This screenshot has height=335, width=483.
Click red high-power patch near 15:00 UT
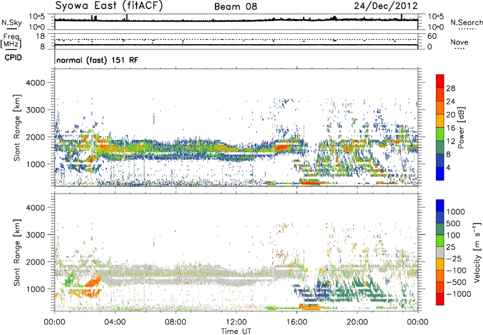(x=282, y=147)
